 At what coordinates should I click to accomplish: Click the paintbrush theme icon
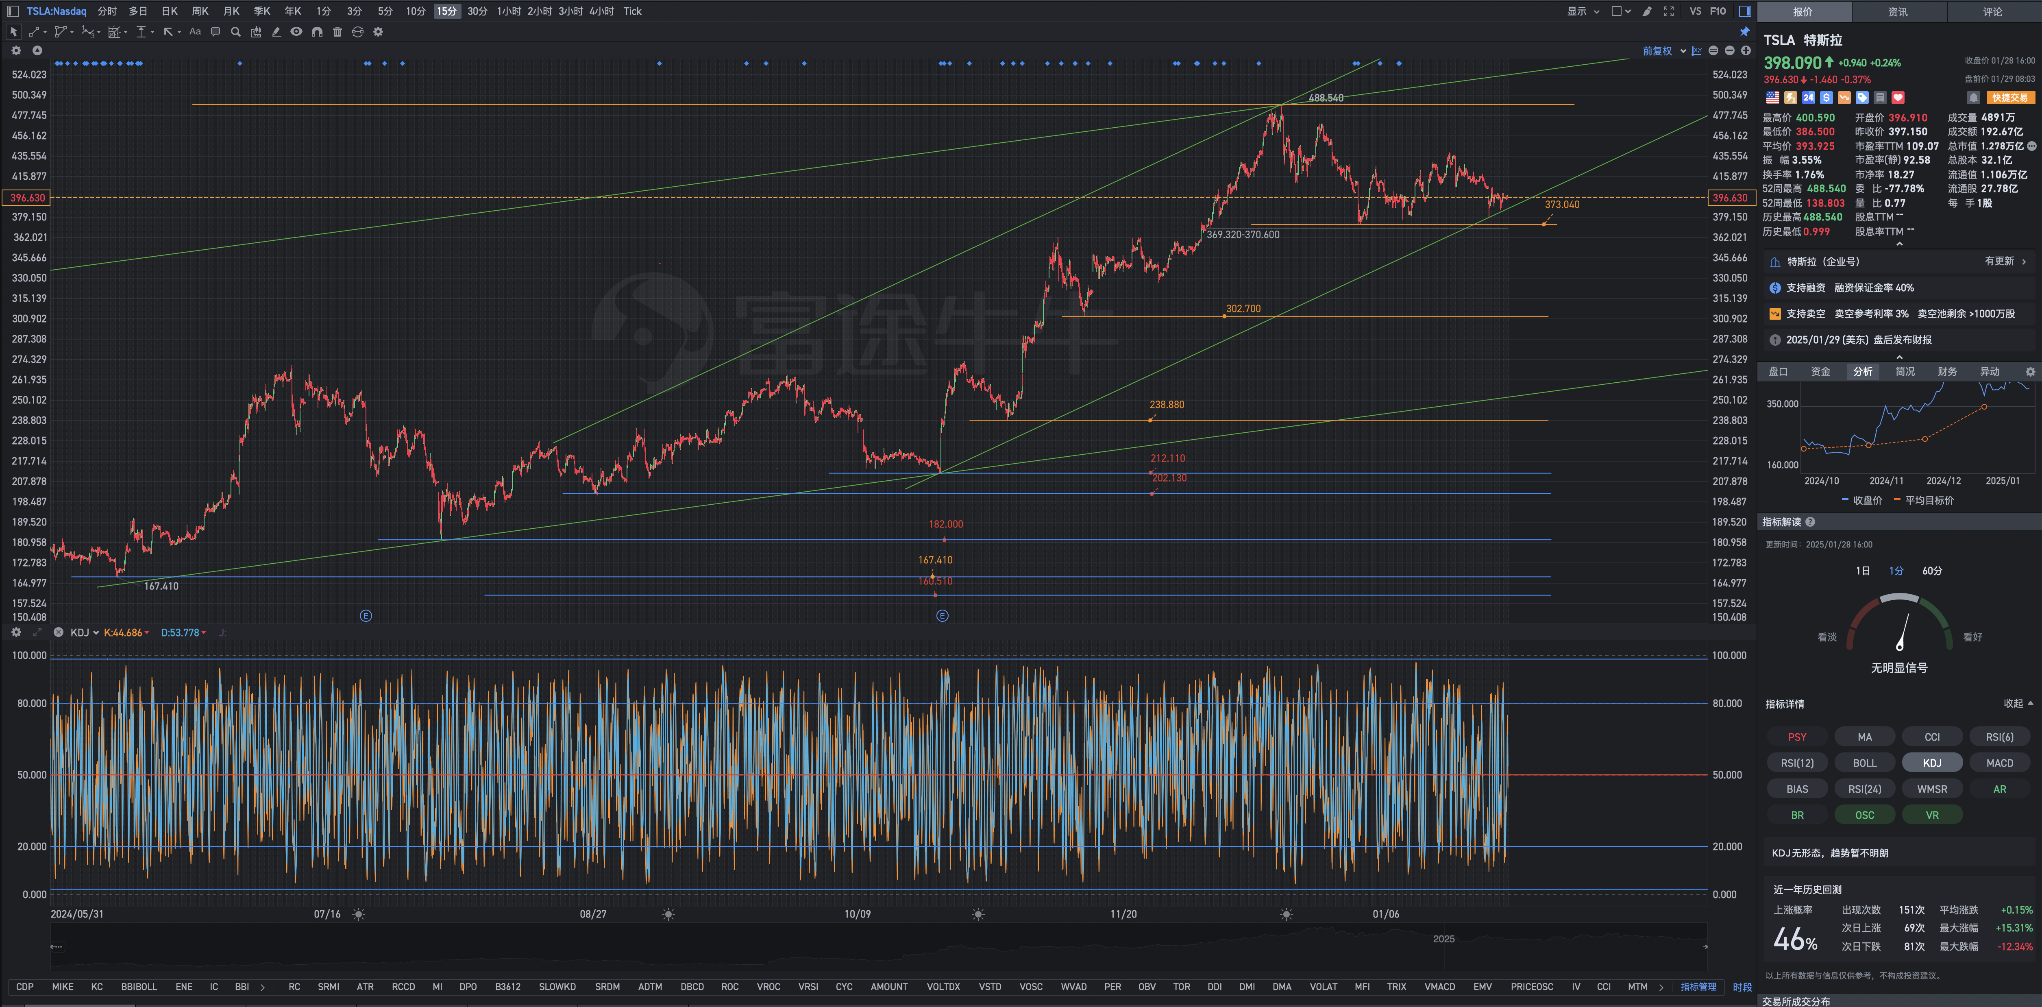coord(1647,11)
